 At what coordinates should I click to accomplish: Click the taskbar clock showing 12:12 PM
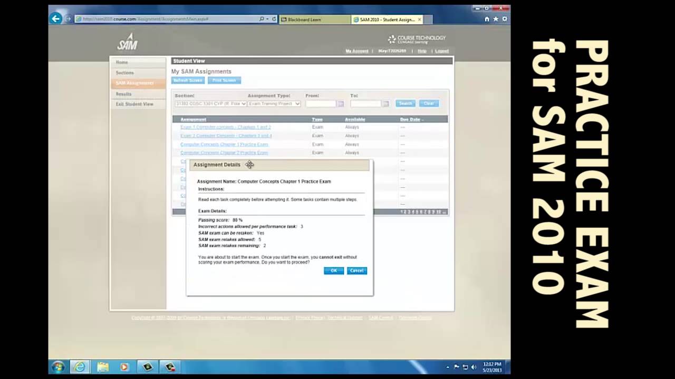(x=491, y=367)
